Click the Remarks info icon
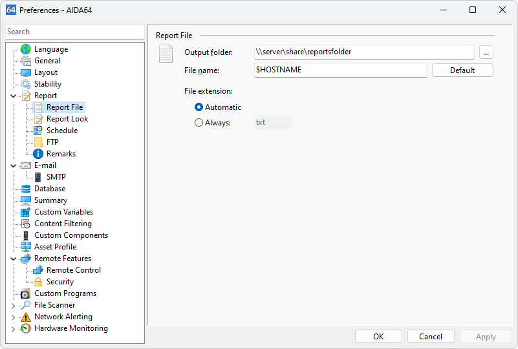518x349 pixels. tap(38, 154)
